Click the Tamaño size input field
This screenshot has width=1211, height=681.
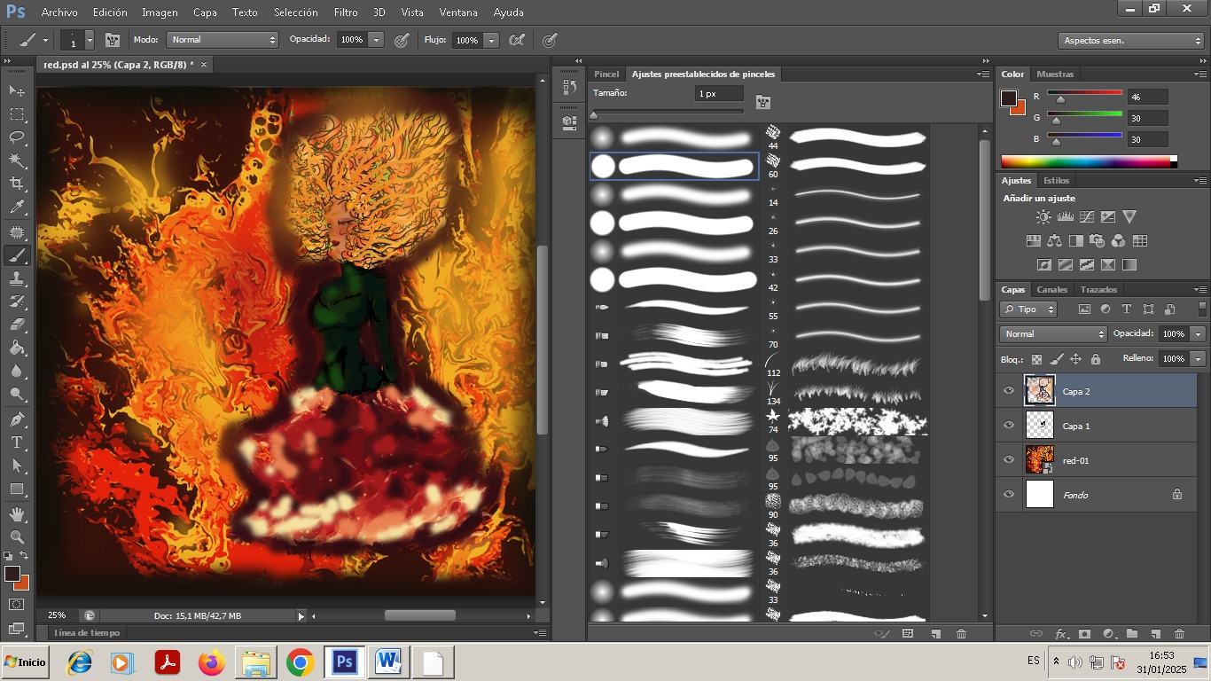(719, 93)
